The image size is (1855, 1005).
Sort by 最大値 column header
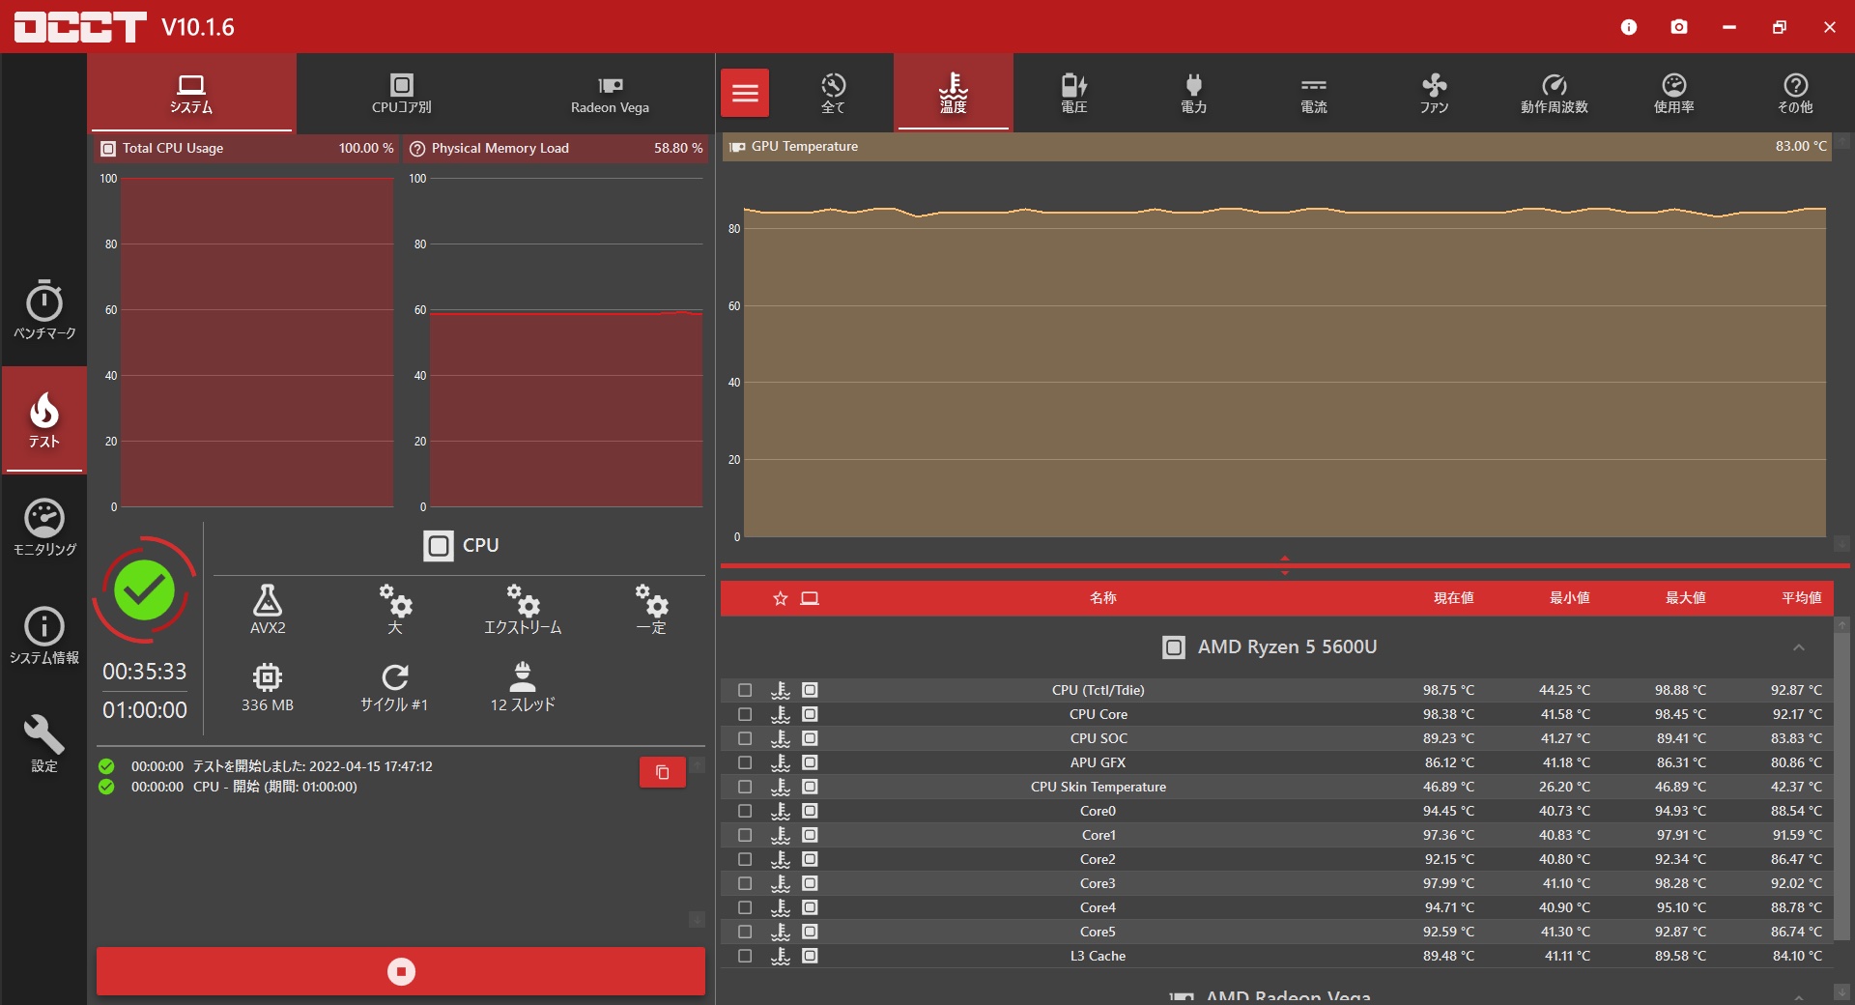[x=1685, y=598]
